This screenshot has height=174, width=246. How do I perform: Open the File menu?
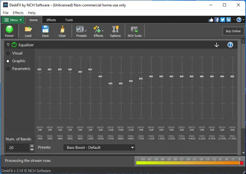6,13
